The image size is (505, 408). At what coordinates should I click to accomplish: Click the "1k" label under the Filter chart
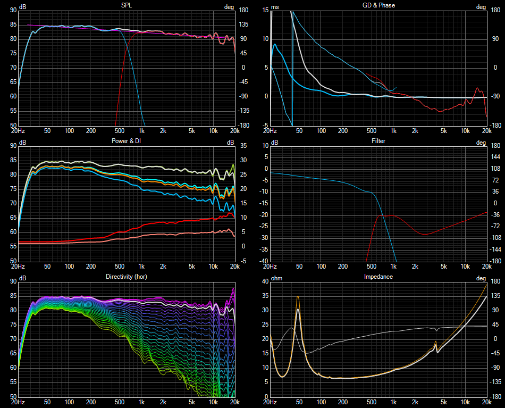pyautogui.click(x=393, y=267)
